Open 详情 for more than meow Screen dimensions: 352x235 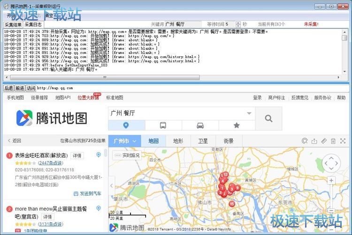(x=47, y=217)
